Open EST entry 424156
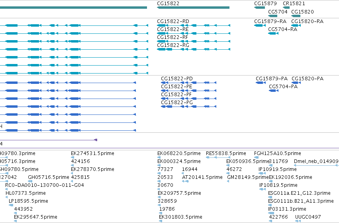This screenshot has width=339, height=223. tap(80, 161)
